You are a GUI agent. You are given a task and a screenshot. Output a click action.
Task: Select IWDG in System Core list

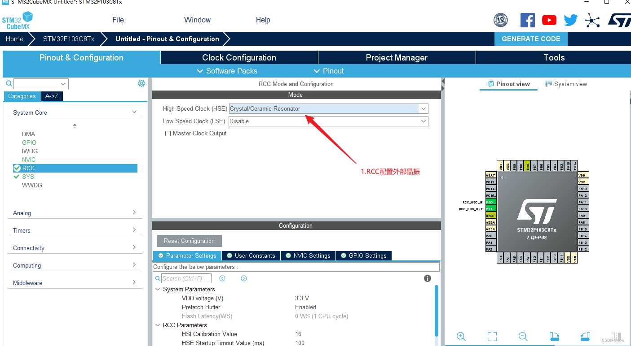pos(30,151)
